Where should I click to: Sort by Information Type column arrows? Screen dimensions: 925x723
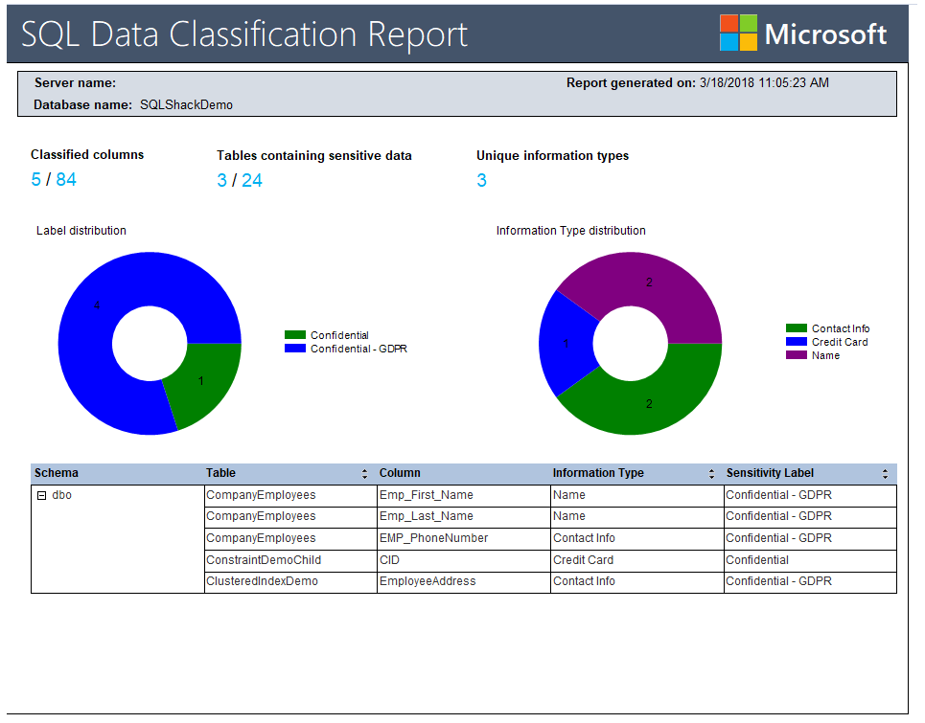pos(711,474)
